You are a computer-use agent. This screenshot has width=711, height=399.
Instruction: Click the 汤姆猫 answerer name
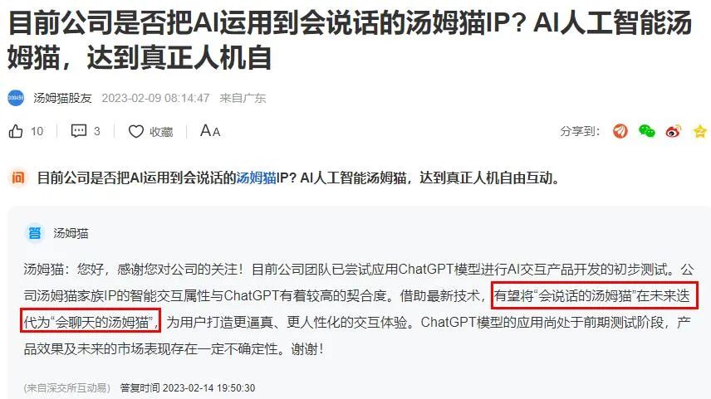[71, 233]
